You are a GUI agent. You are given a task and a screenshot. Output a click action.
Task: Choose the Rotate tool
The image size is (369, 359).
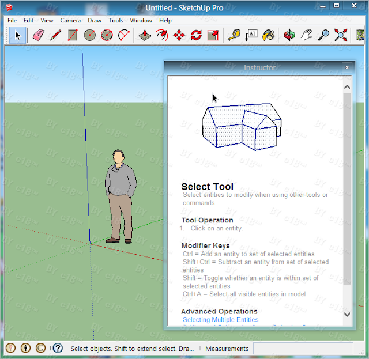click(x=196, y=35)
